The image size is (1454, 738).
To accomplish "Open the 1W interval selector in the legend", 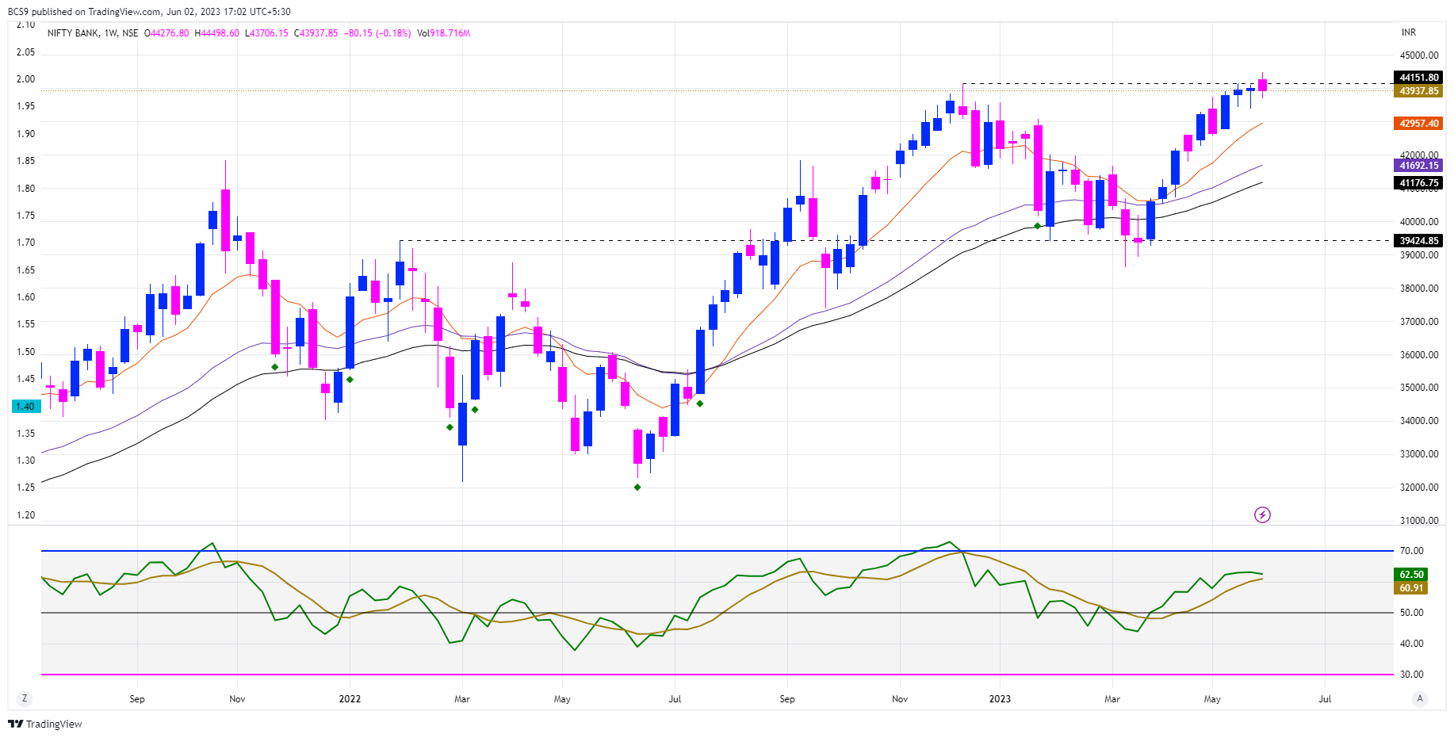I will (x=111, y=34).
